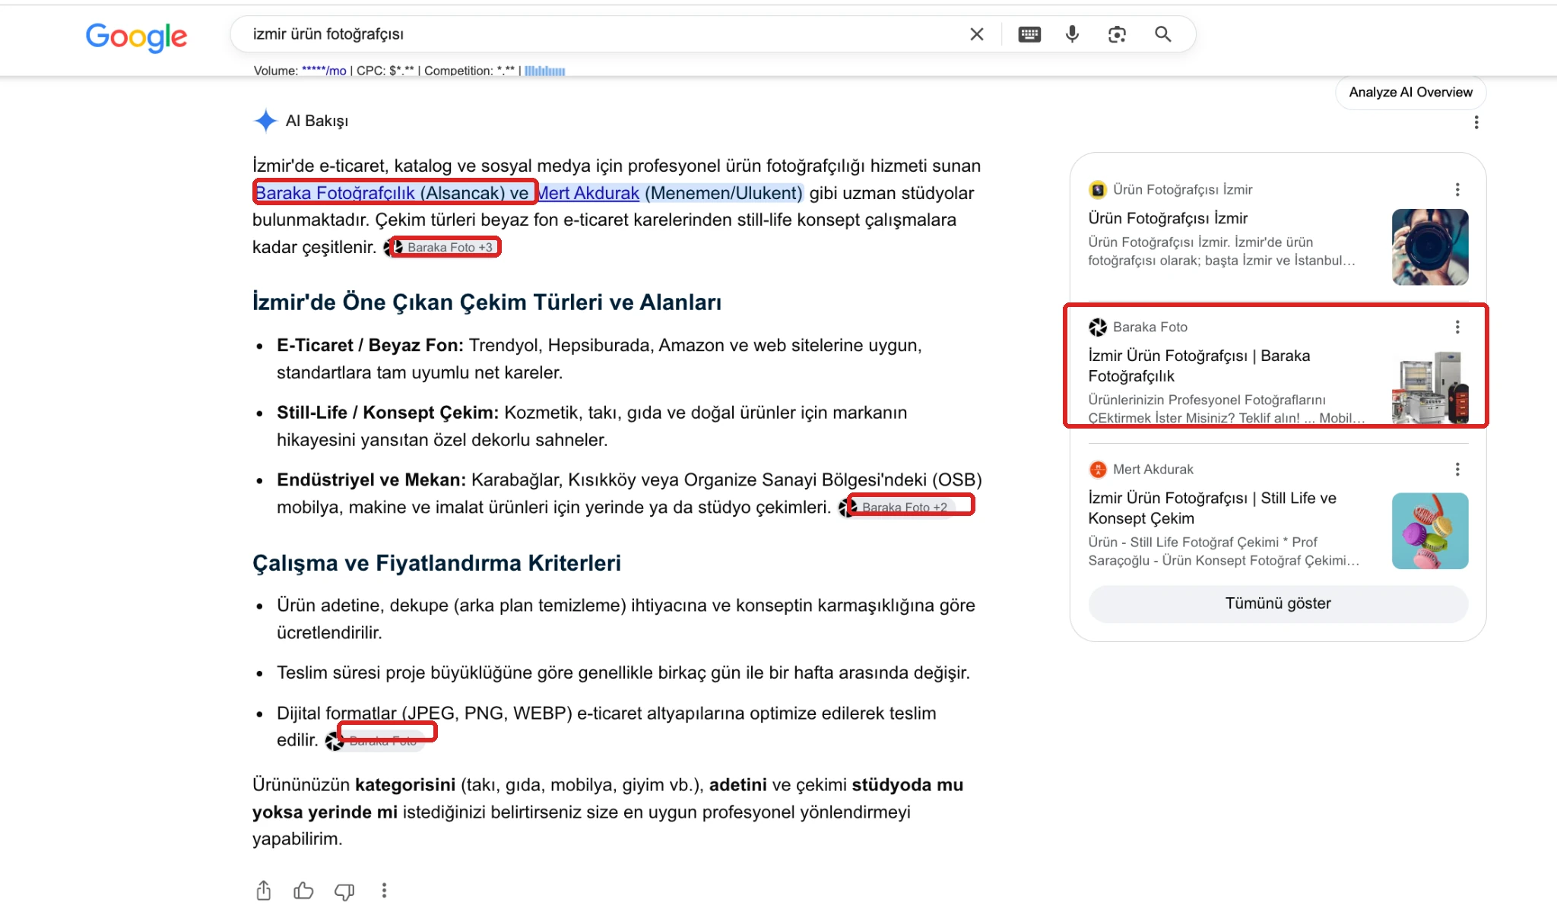This screenshot has height=921, width=1557.
Task: Open Google Lens image search icon
Action: 1117,34
